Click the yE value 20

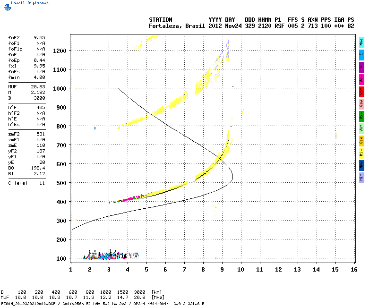42,162
